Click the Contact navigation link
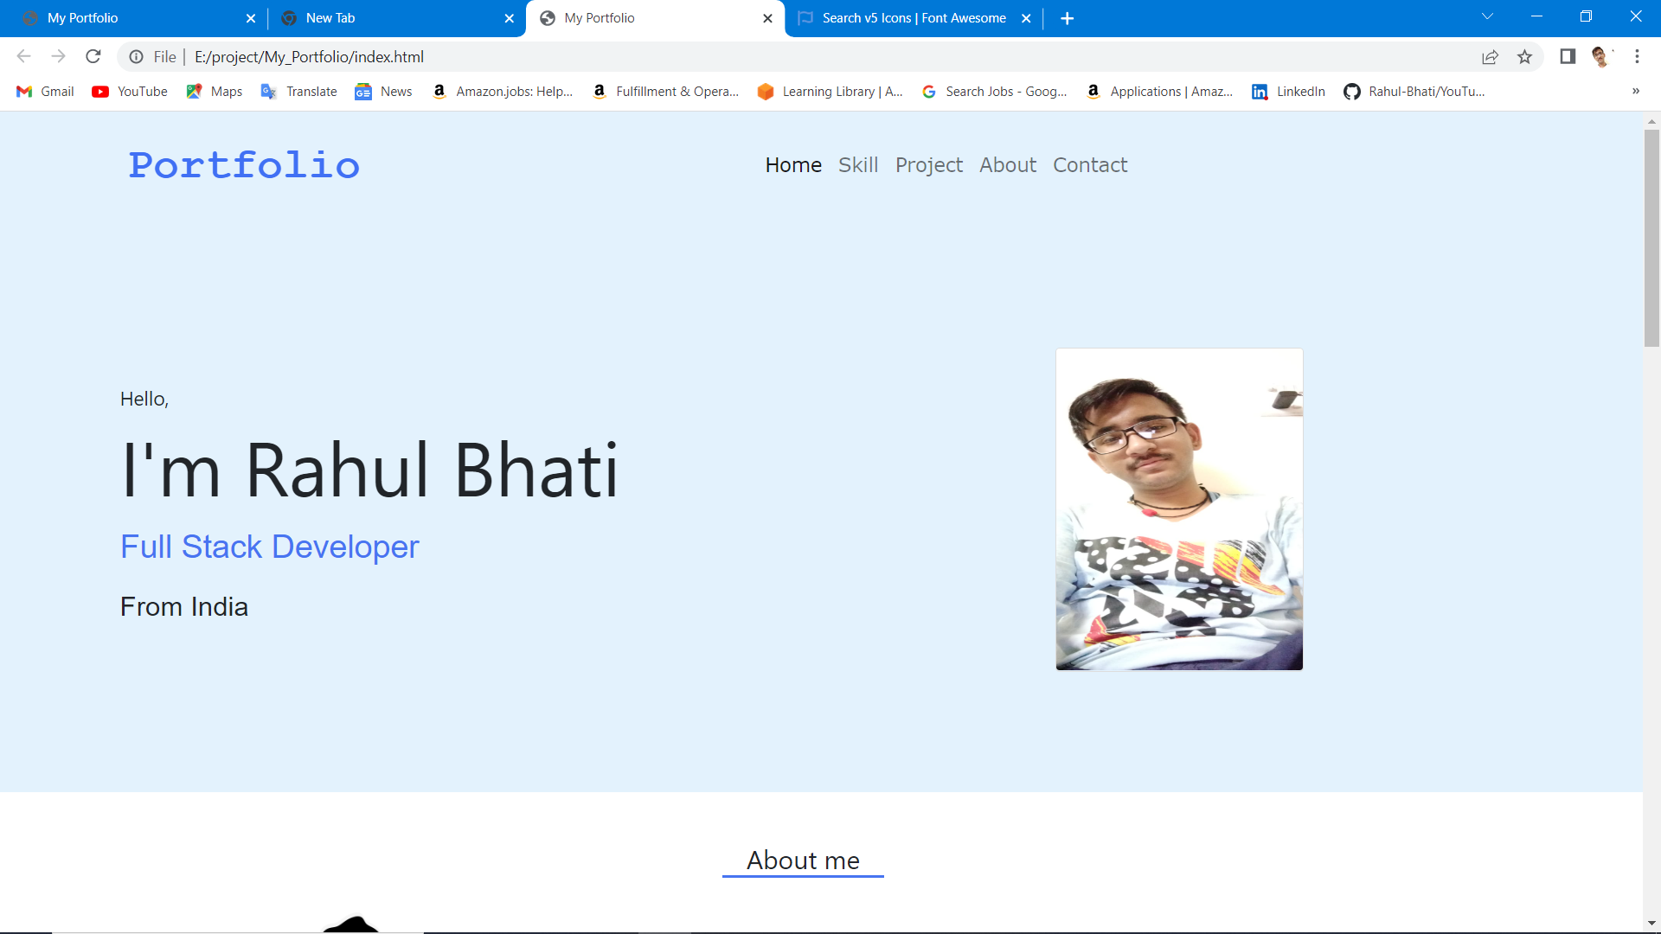This screenshot has width=1661, height=934. tap(1089, 164)
